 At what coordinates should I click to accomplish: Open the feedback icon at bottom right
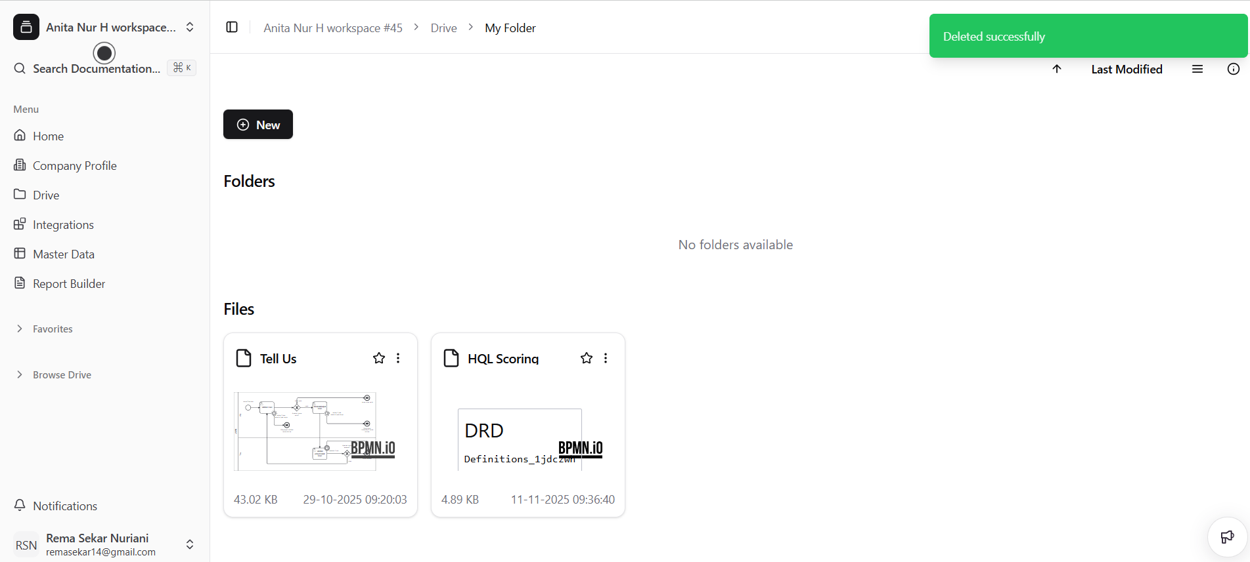click(1227, 537)
